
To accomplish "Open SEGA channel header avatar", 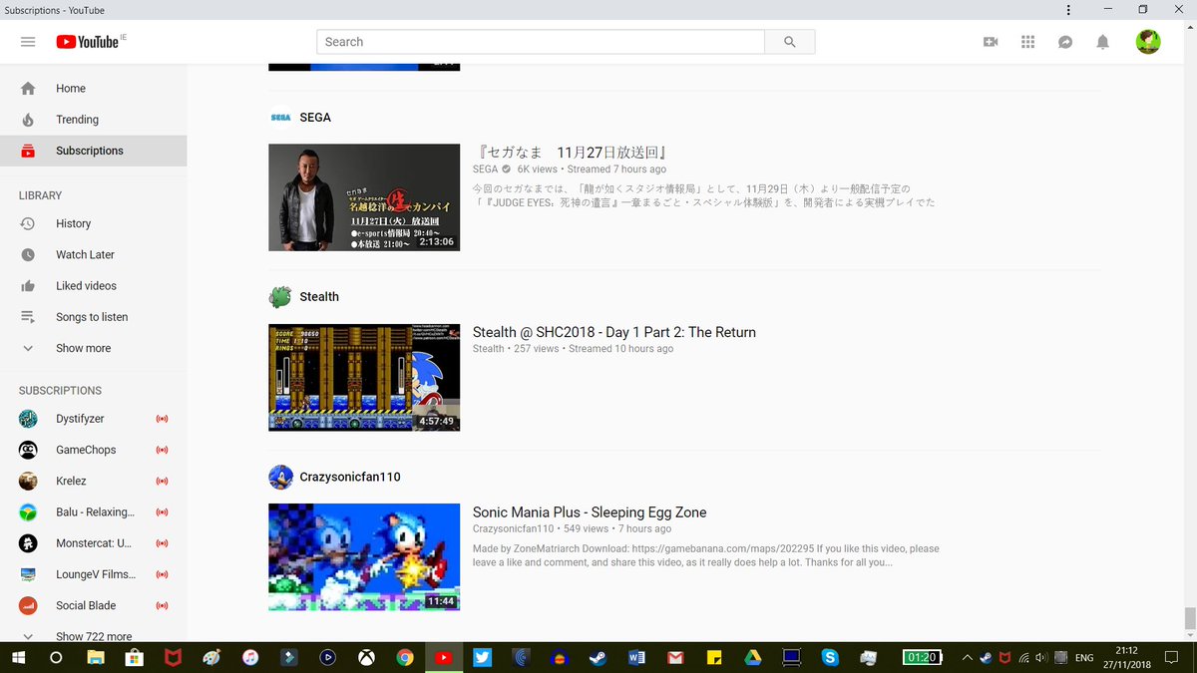I will tap(280, 117).
